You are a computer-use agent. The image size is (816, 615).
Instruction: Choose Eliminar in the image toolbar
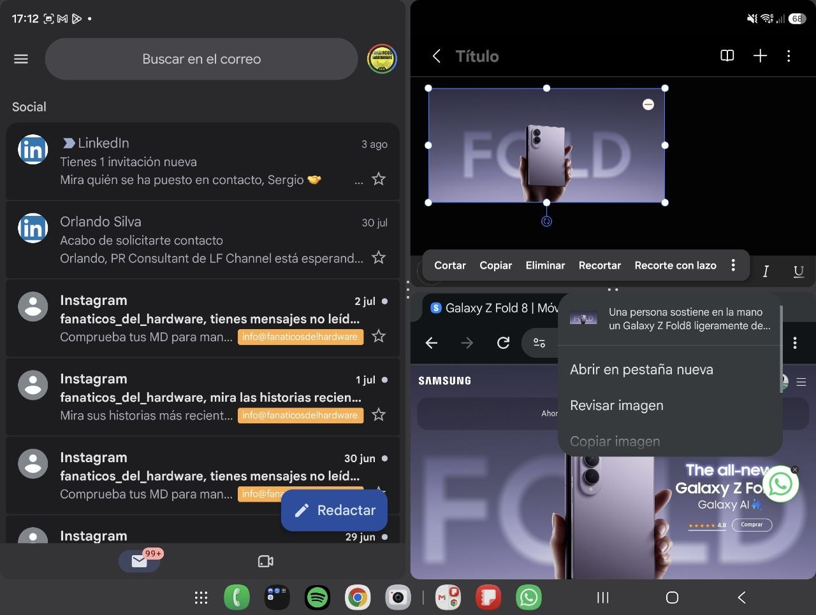tap(545, 265)
